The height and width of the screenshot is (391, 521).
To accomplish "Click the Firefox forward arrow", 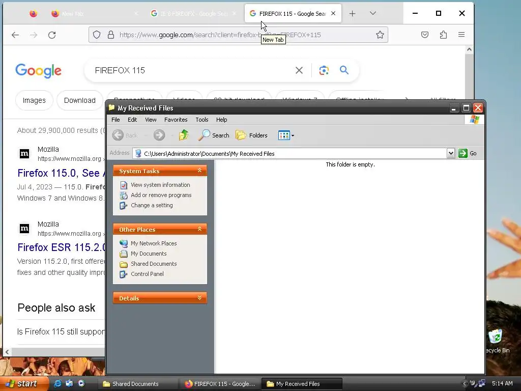I will pyautogui.click(x=34, y=35).
